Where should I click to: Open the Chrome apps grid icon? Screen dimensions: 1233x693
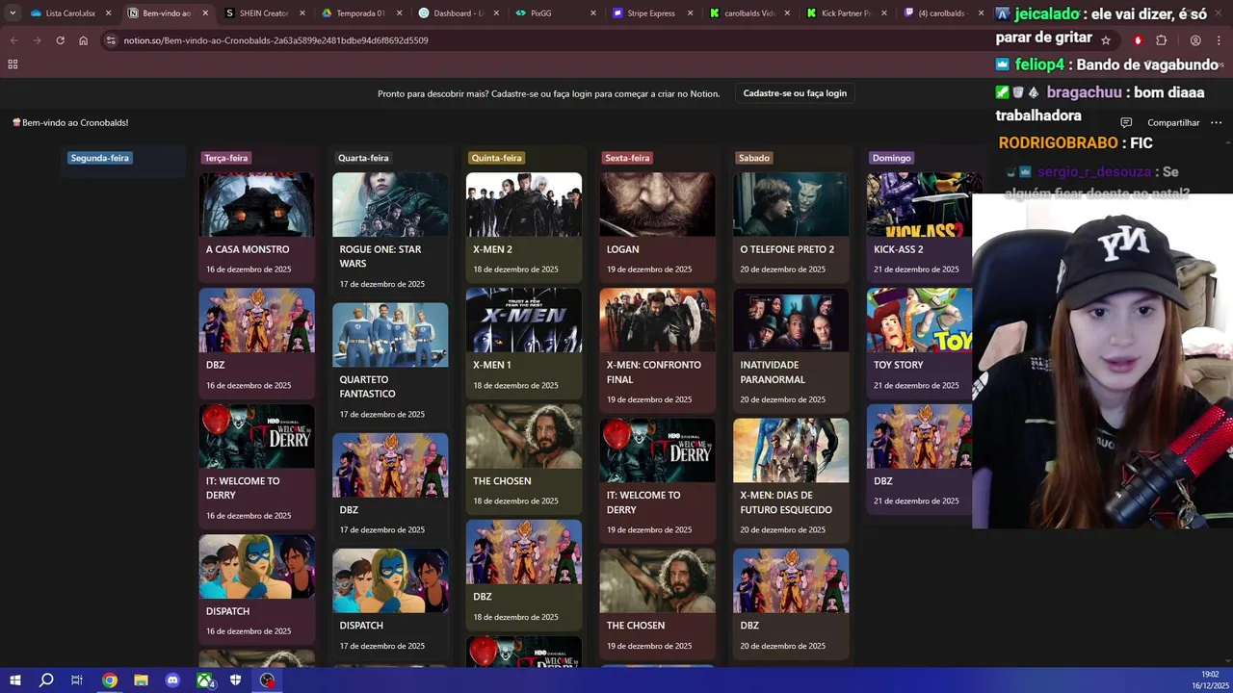point(13,64)
